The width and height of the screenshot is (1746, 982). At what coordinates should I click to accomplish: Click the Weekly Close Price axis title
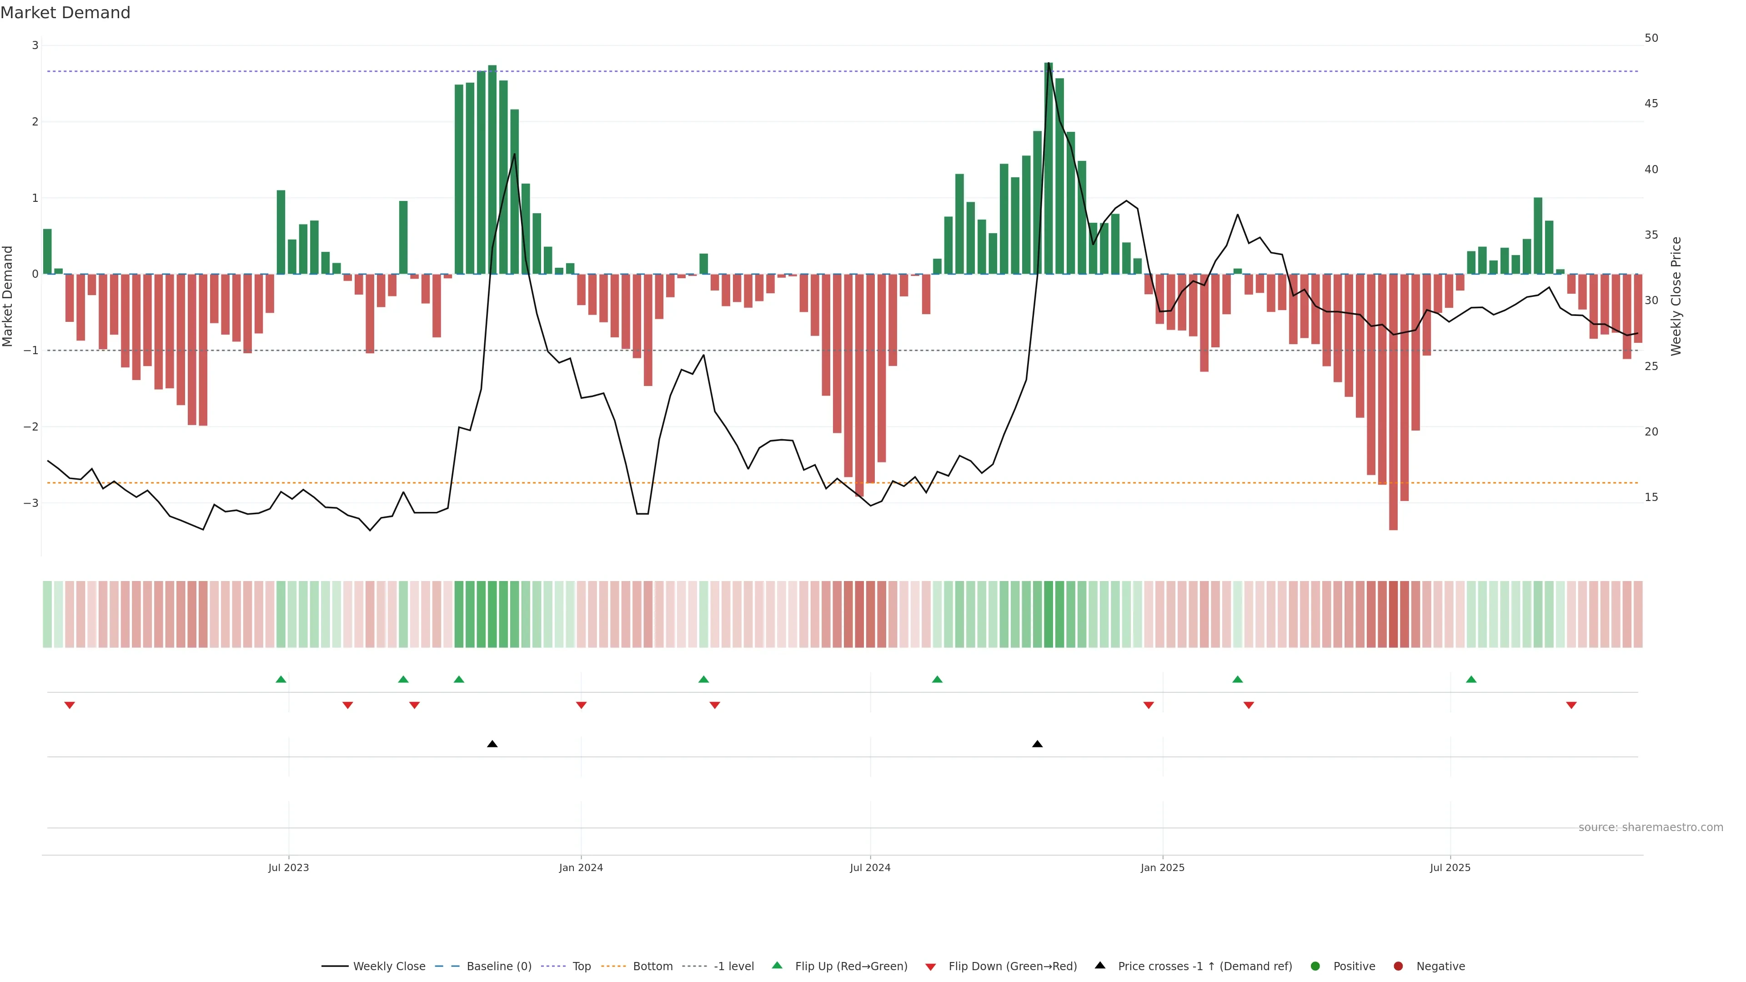[x=1676, y=296]
